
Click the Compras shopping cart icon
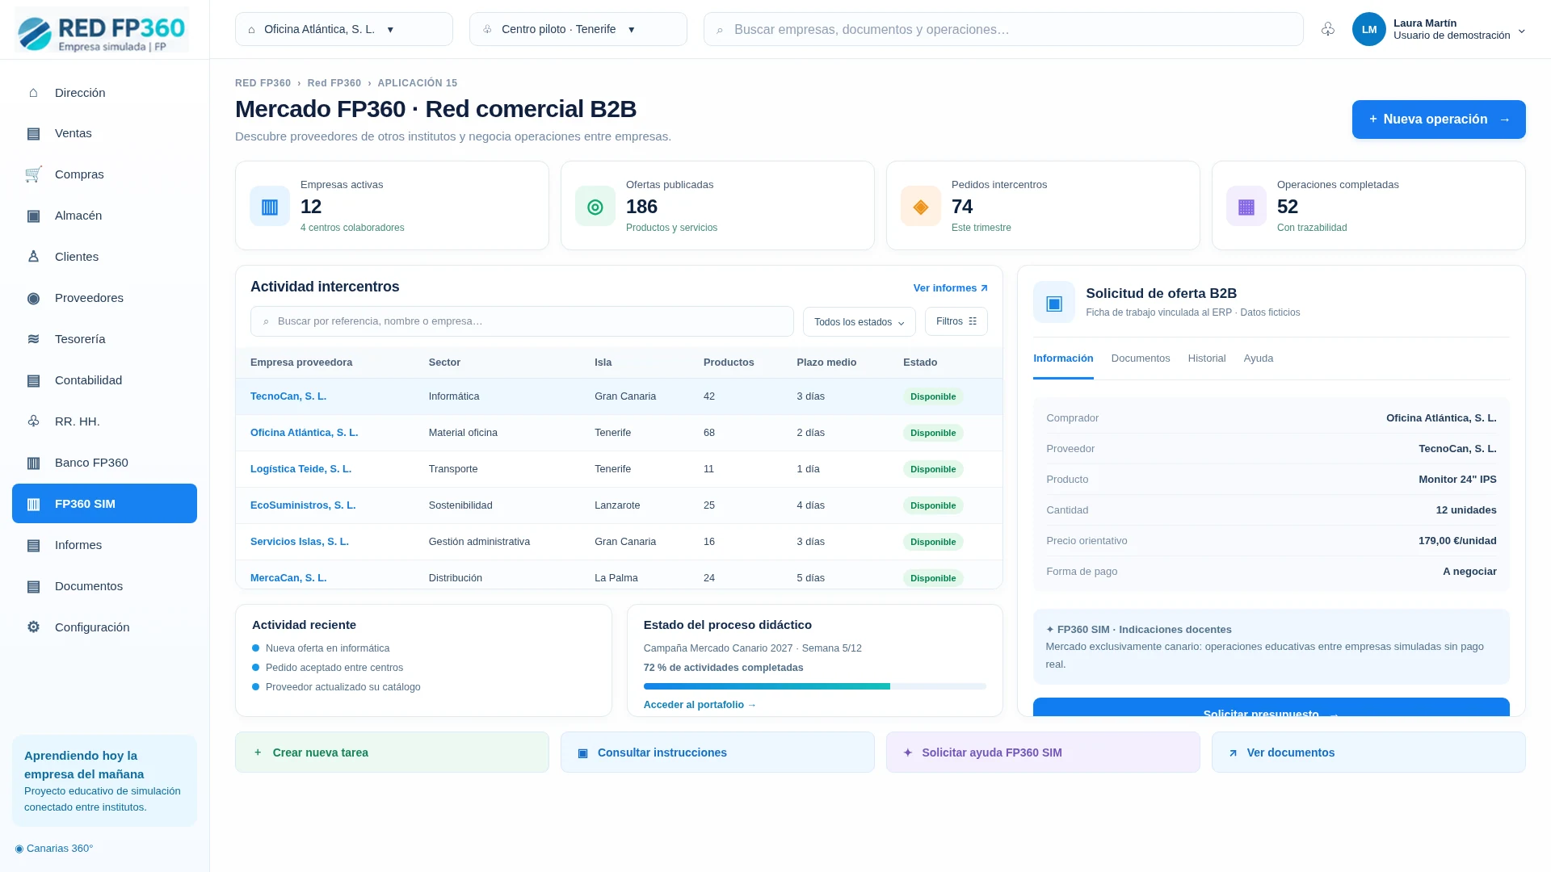pos(33,174)
